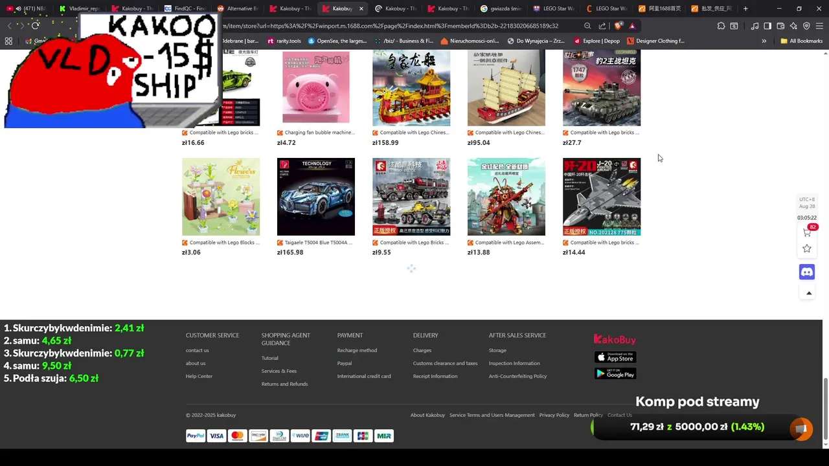The height and width of the screenshot is (466, 829).
Task: Select the Wire payment icon
Action: 301,436
